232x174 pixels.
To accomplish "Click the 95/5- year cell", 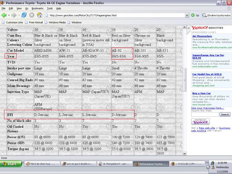I will coord(166,56).
